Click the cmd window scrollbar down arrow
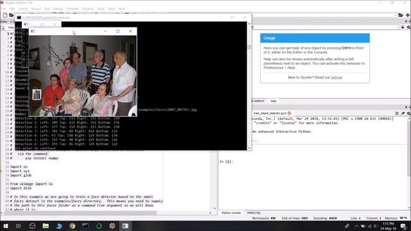The width and height of the screenshot is (411, 231). 249,148
